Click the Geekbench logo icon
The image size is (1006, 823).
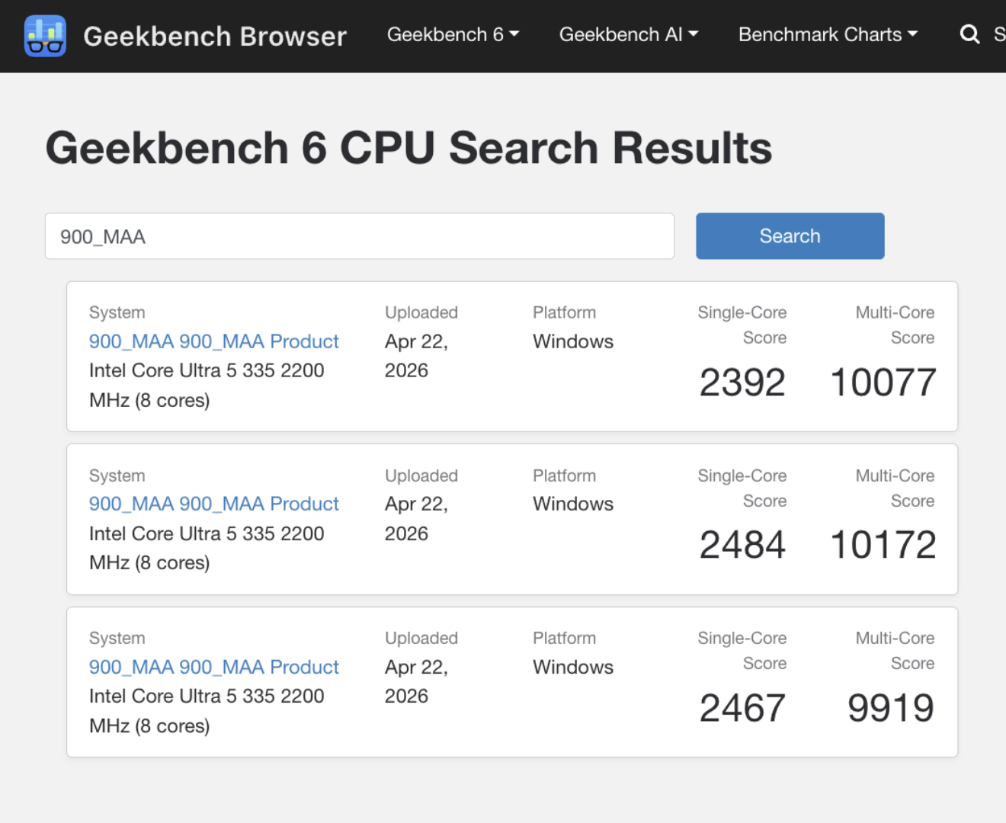tap(45, 36)
